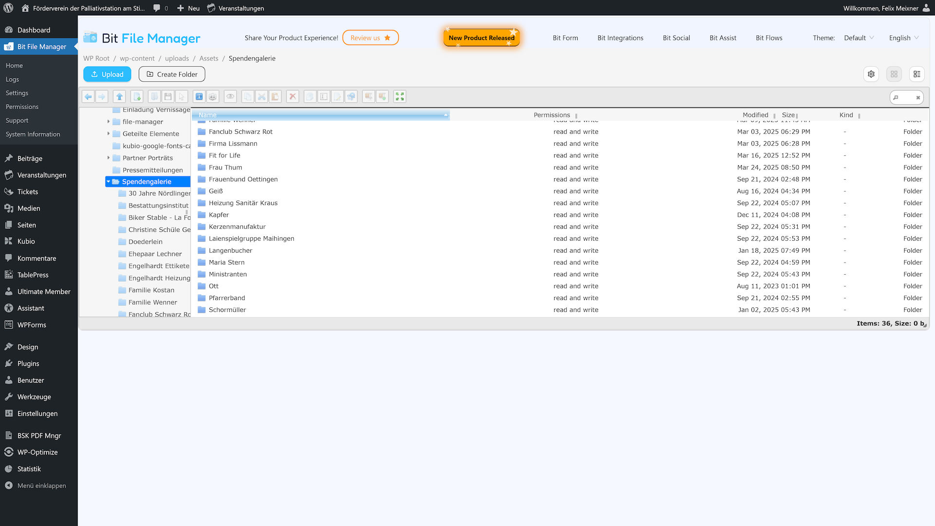
Task: Switch to list view
Action: coord(917,74)
